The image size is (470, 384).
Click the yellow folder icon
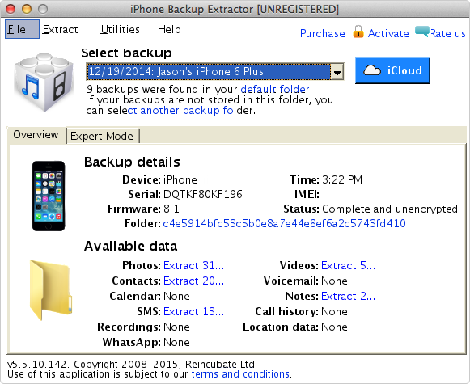pyautogui.click(x=51, y=290)
